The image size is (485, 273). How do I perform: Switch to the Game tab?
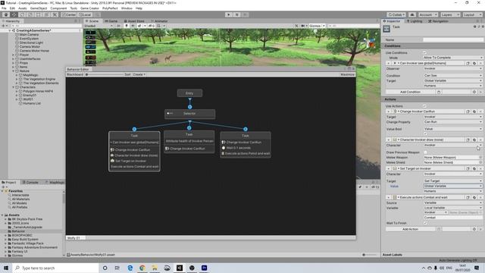(x=111, y=21)
